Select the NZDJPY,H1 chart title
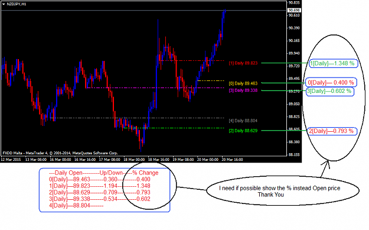This screenshot has width=369, height=230. (x=17, y=4)
